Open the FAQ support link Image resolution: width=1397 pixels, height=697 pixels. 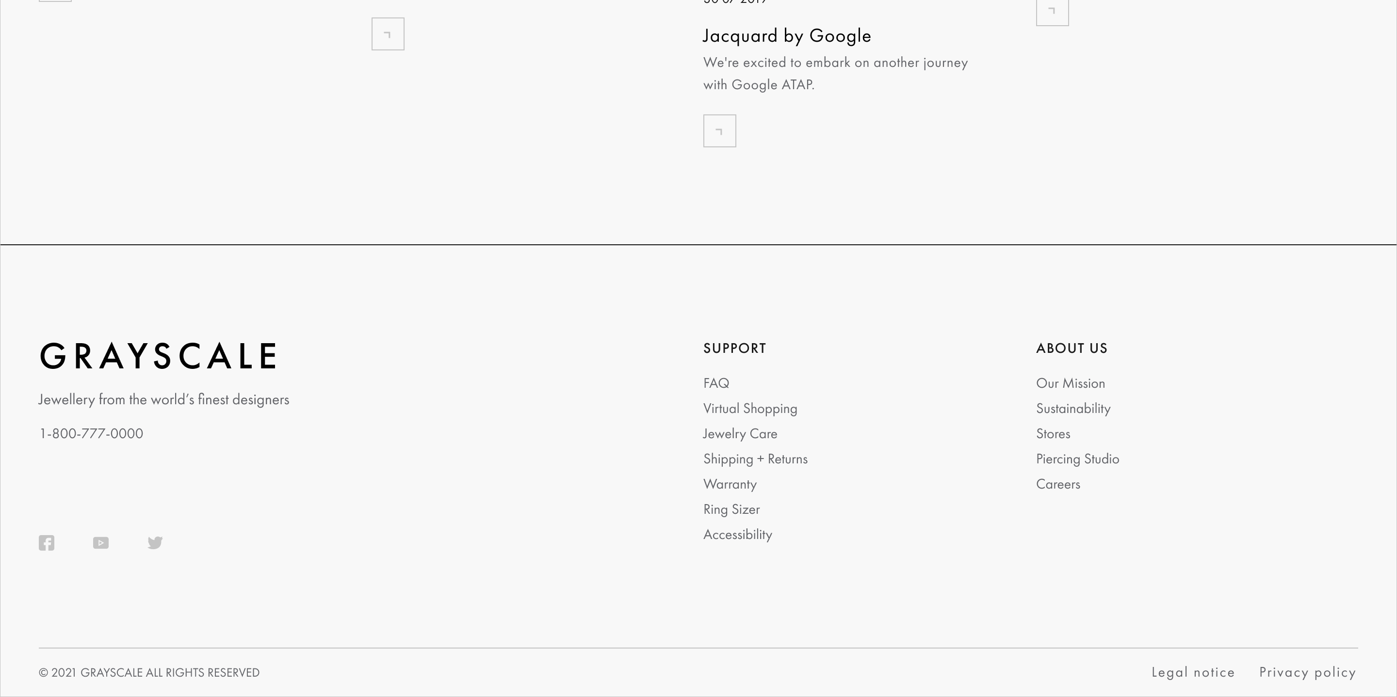(x=716, y=383)
